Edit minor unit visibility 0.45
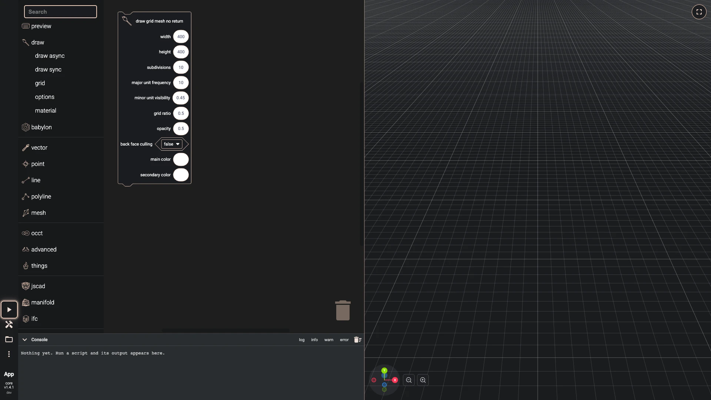The width and height of the screenshot is (711, 400). [x=180, y=98]
